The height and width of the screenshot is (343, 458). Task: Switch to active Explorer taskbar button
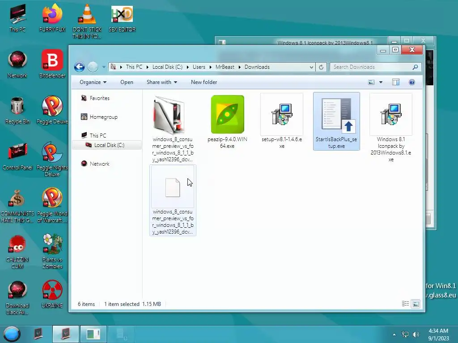66,334
